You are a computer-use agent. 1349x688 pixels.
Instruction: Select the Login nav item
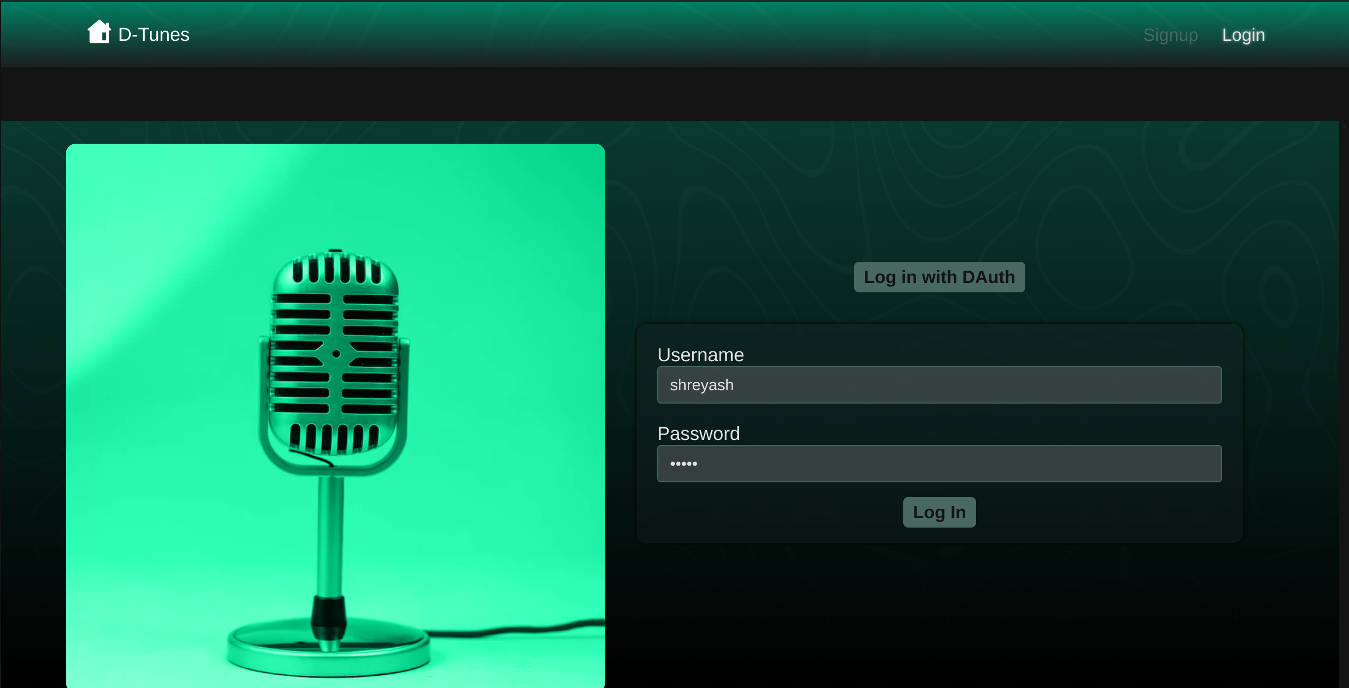pos(1243,35)
